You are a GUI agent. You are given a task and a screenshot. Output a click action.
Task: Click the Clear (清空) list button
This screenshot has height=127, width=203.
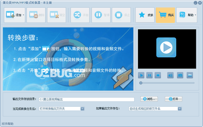coord(57,15)
